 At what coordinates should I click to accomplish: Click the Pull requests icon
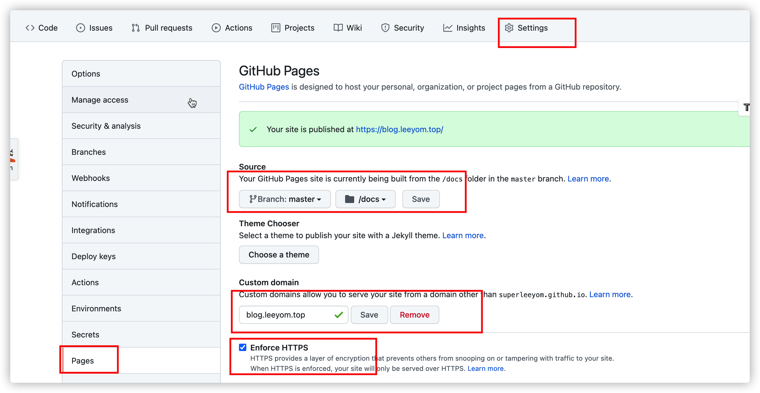coord(136,28)
